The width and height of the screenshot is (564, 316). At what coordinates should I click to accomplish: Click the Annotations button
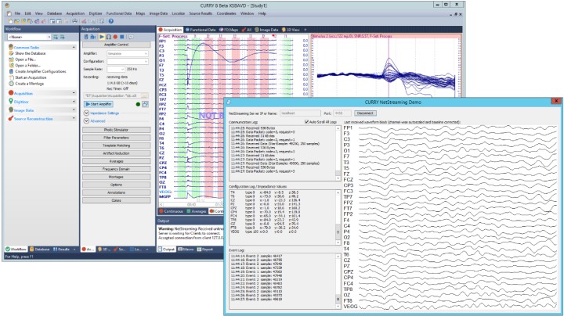click(116, 192)
